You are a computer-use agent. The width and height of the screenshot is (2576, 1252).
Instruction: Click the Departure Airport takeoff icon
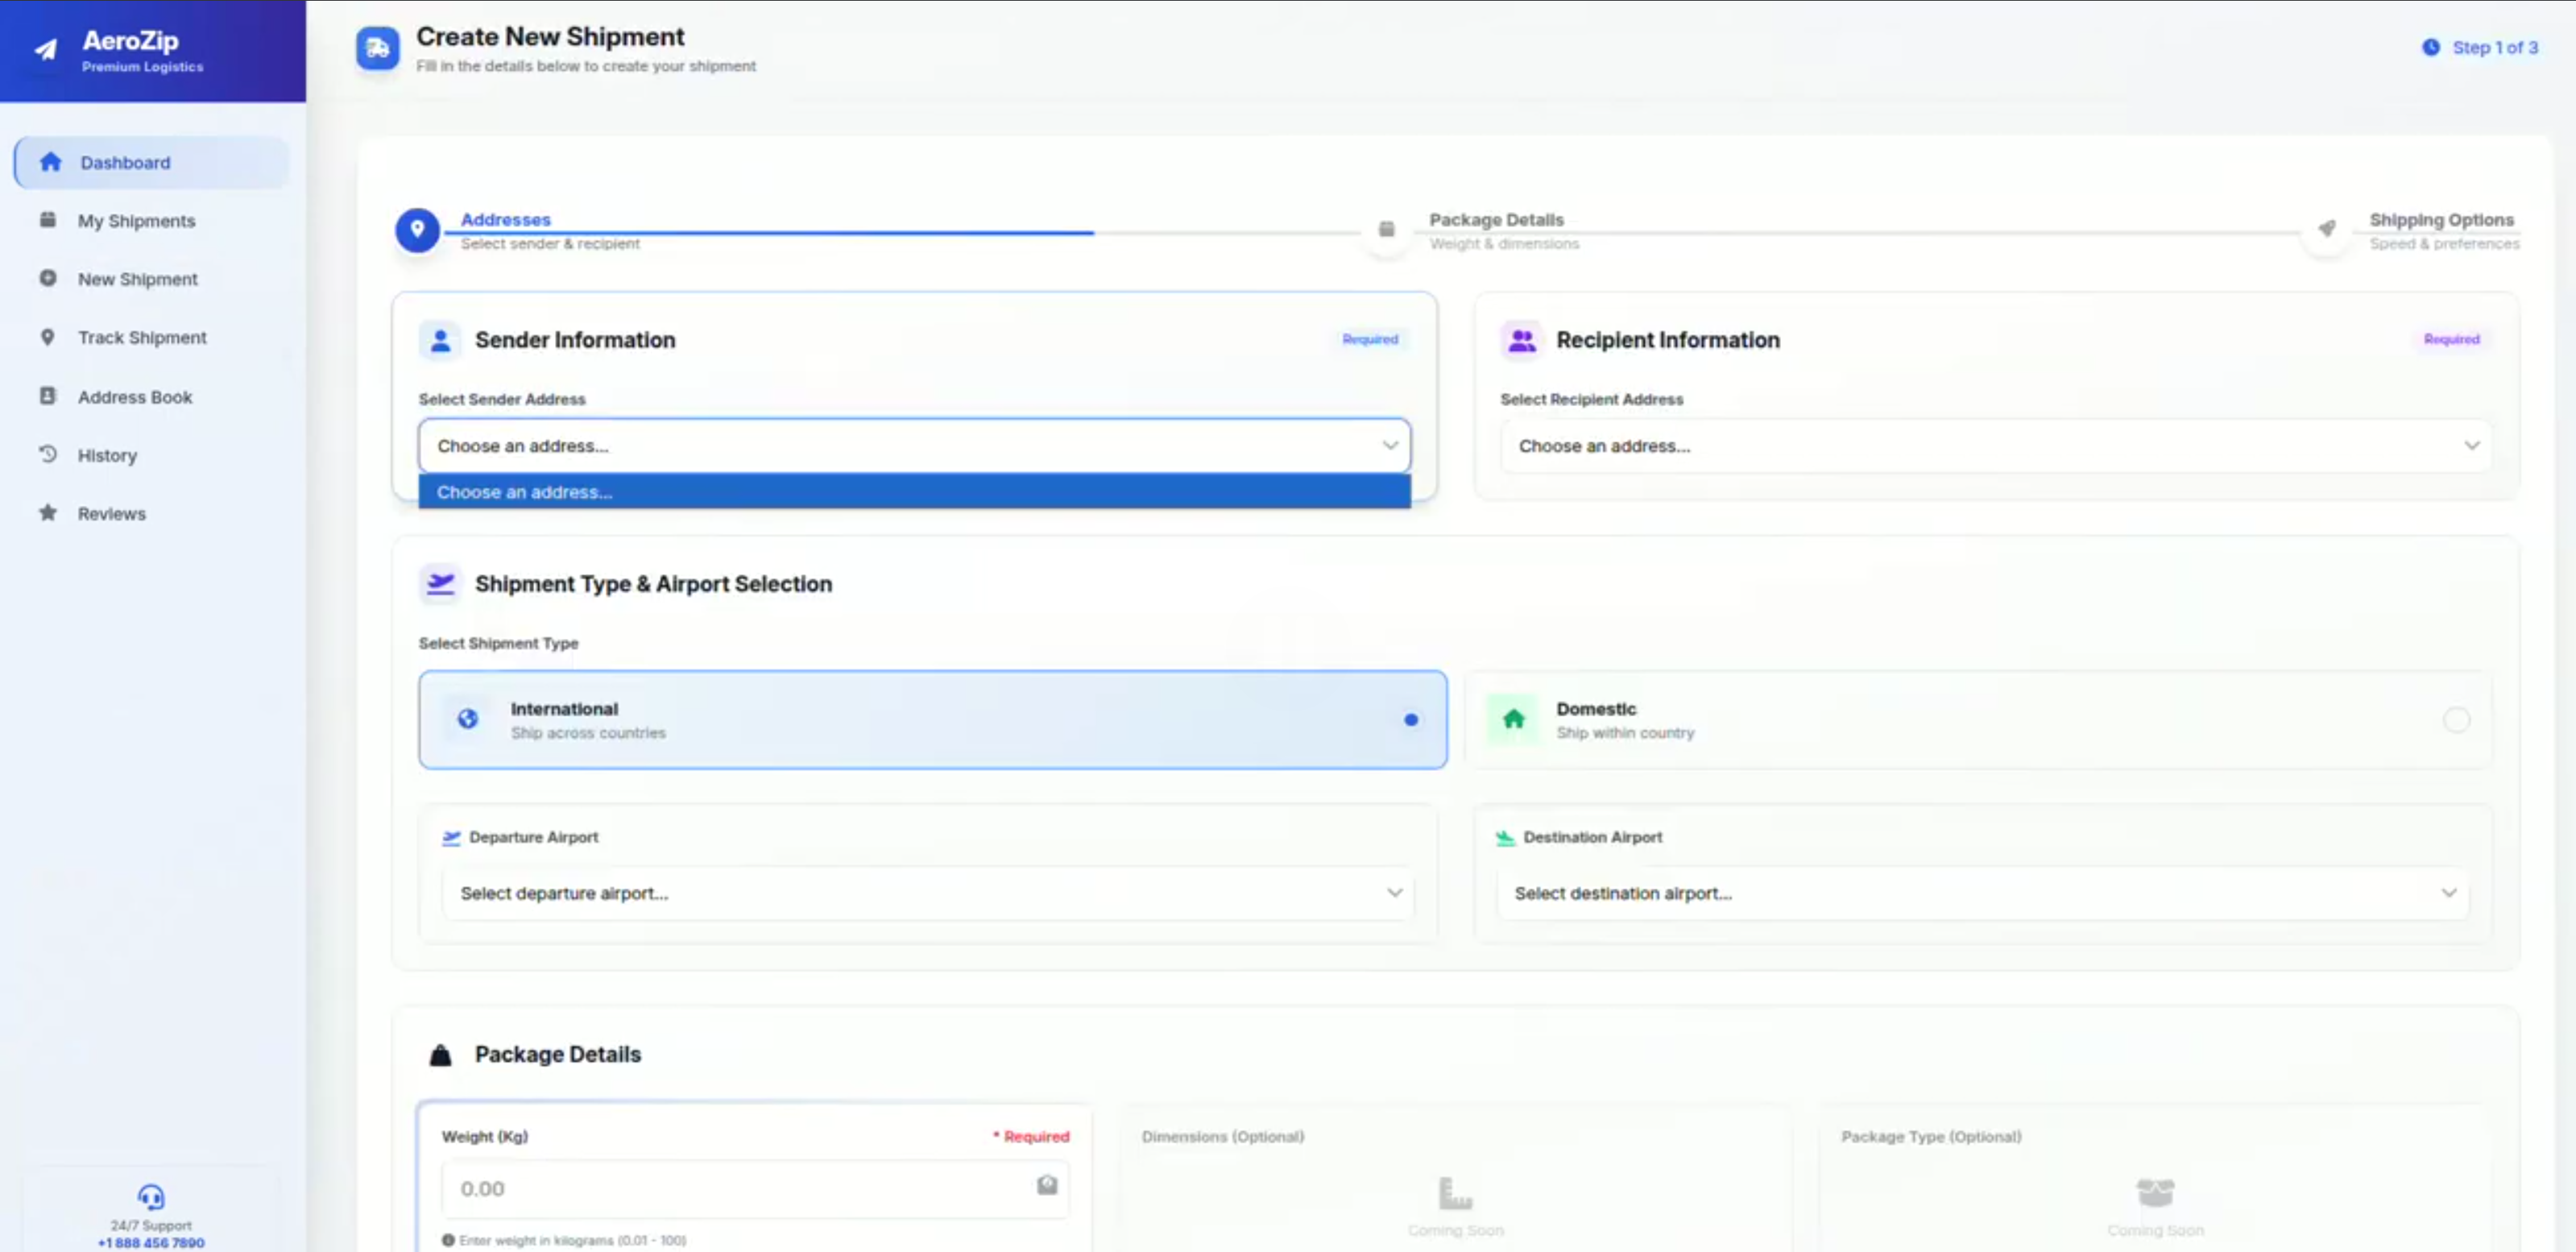[451, 837]
